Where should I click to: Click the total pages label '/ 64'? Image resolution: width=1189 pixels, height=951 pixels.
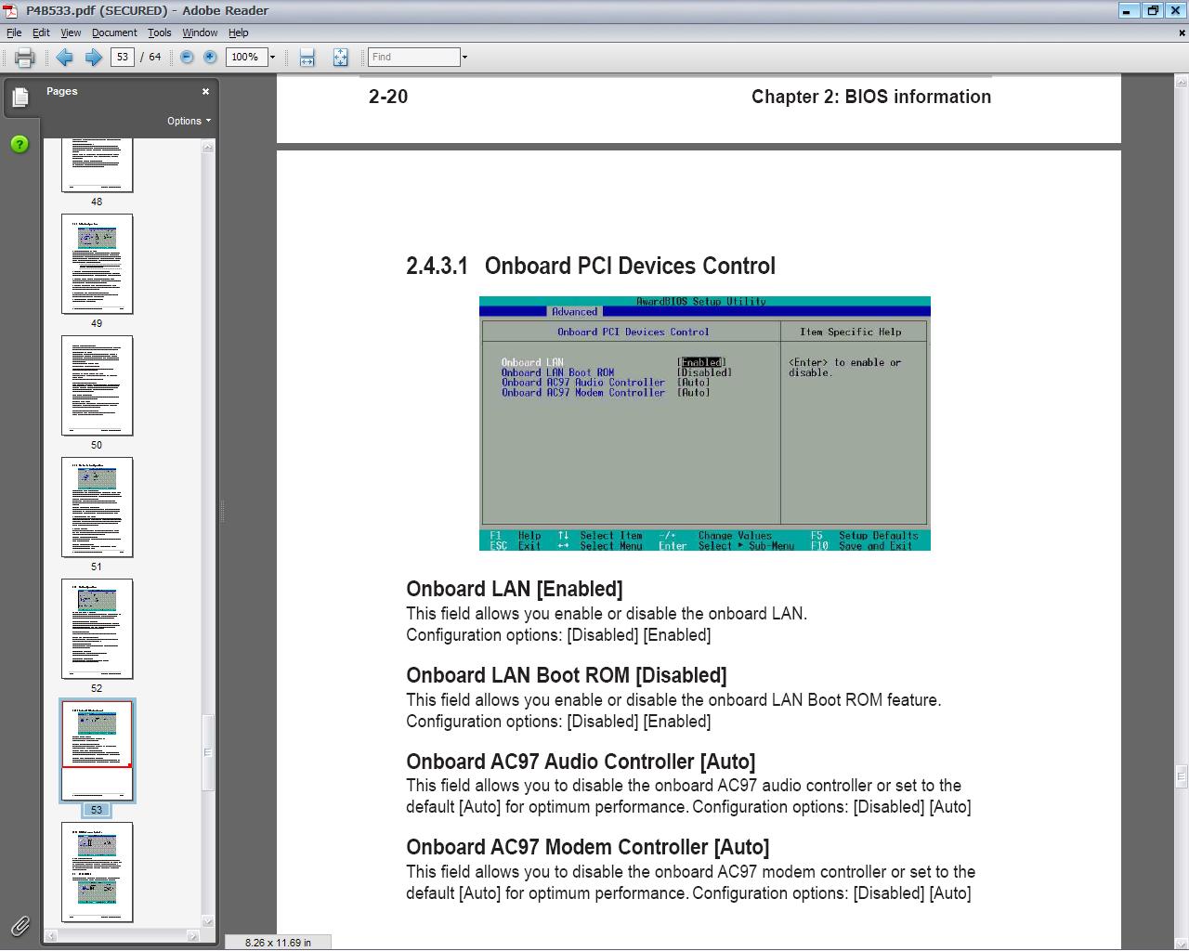click(x=151, y=57)
